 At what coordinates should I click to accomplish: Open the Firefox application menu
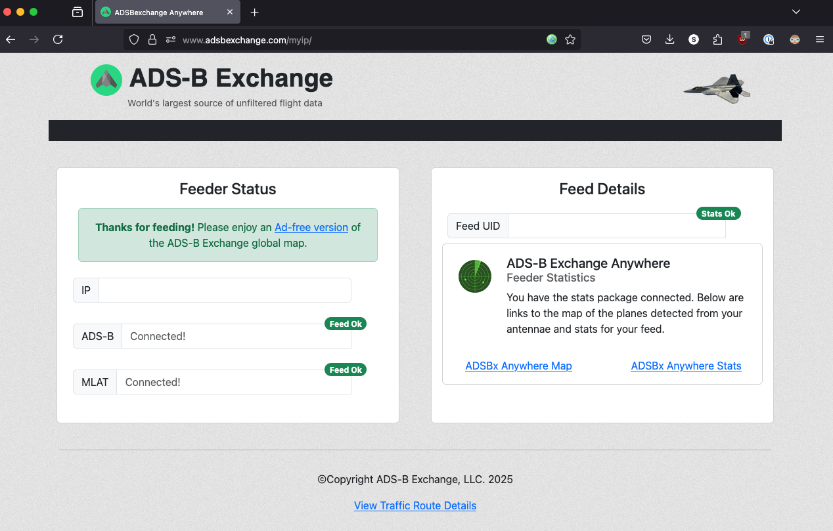[x=820, y=39]
